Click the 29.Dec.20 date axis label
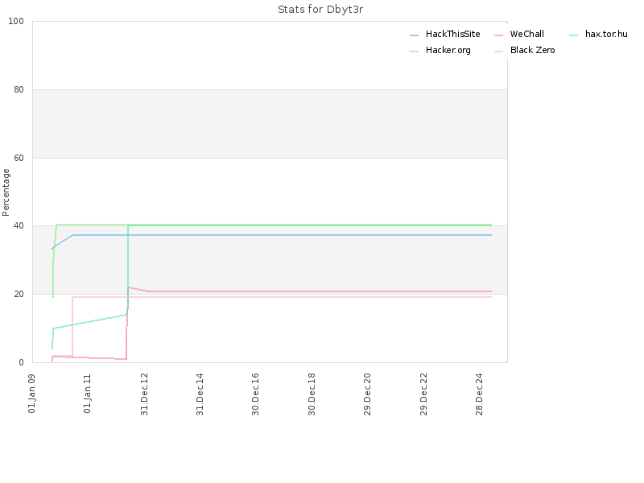This screenshot has width=644, height=483. click(x=367, y=394)
